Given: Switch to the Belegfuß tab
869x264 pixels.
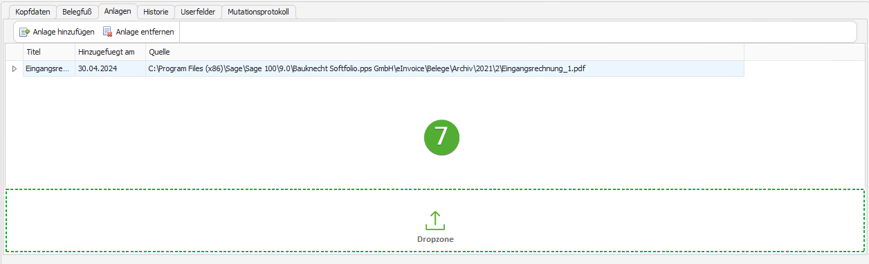Looking at the screenshot, I should [77, 12].
